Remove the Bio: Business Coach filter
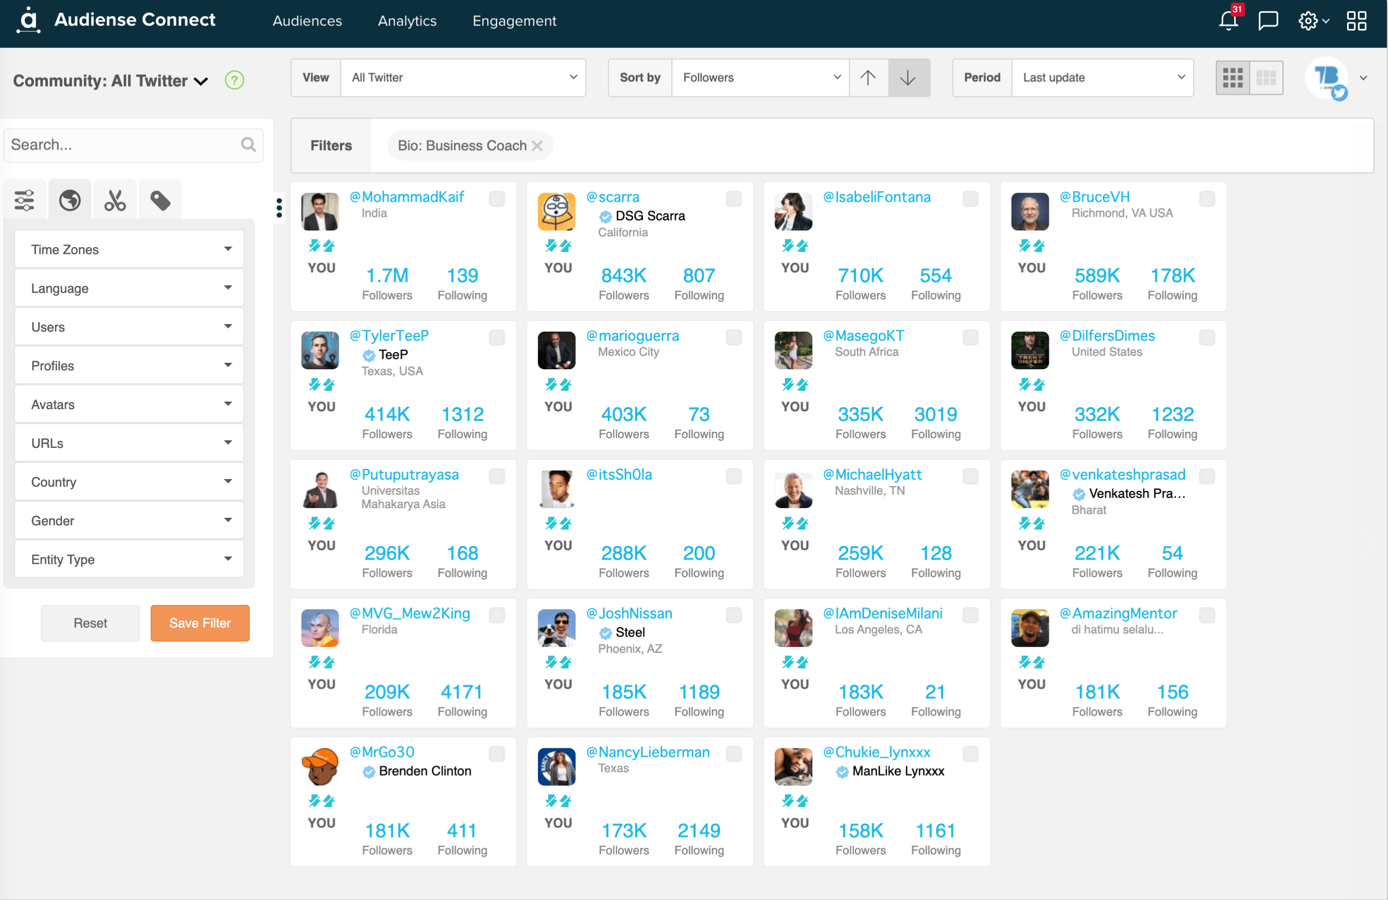The image size is (1388, 900). click(x=537, y=146)
